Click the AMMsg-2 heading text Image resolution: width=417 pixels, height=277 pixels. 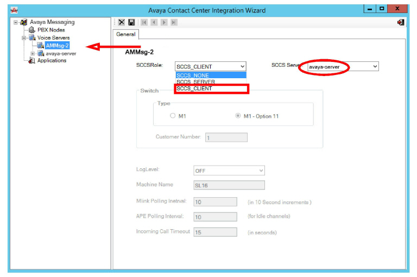coord(140,52)
